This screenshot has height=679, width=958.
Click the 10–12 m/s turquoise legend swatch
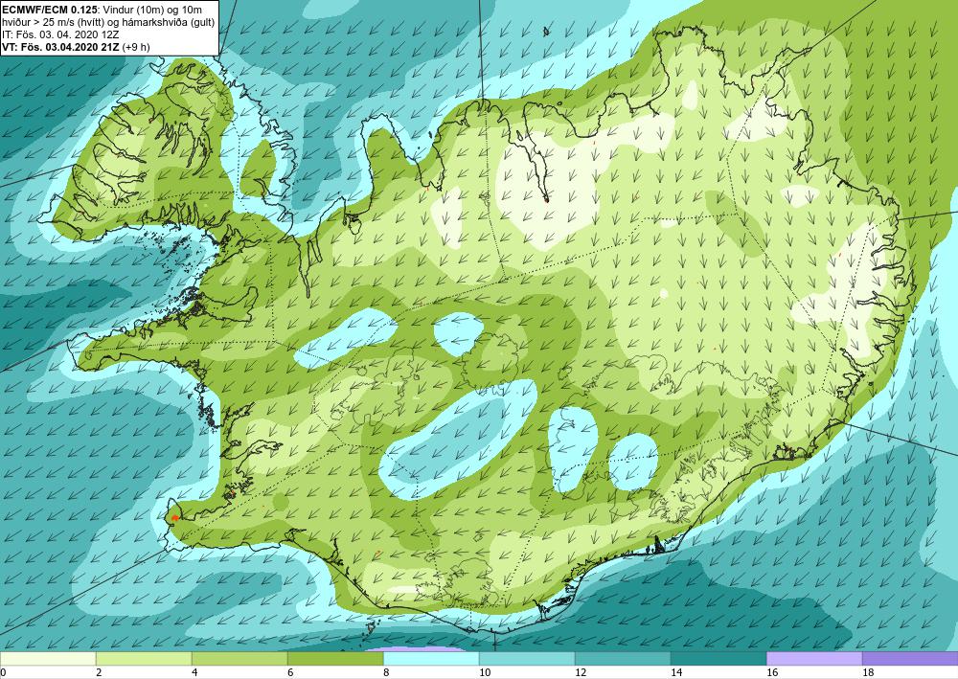click(527, 659)
